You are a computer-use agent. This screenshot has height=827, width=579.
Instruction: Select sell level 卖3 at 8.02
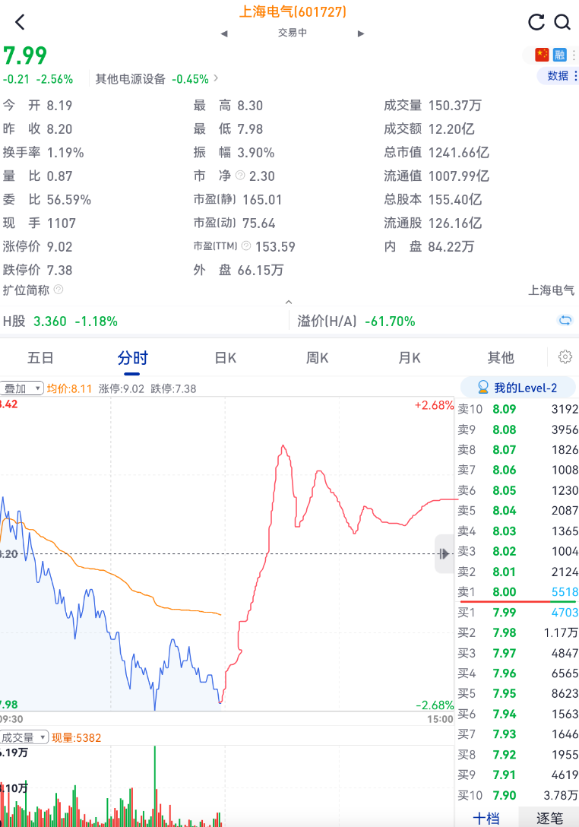pyautogui.click(x=517, y=551)
